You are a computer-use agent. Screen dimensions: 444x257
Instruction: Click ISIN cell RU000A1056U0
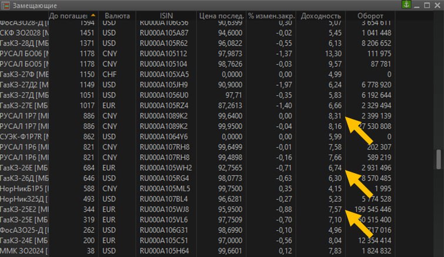pos(164,96)
